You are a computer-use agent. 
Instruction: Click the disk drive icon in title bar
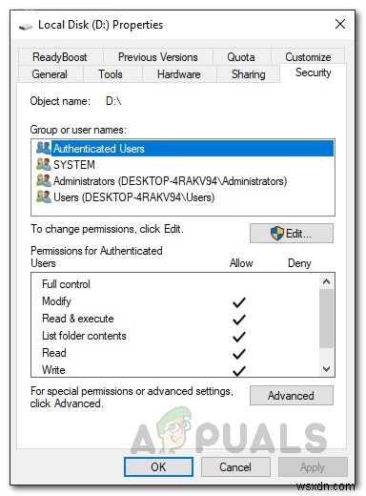pyautogui.click(x=26, y=27)
